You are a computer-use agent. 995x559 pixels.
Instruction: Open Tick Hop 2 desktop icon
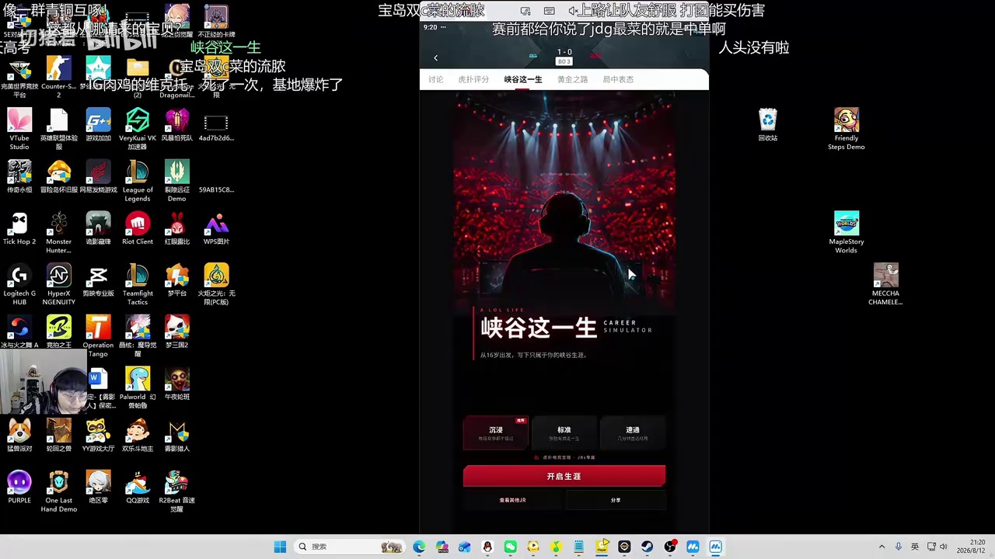pos(19,228)
